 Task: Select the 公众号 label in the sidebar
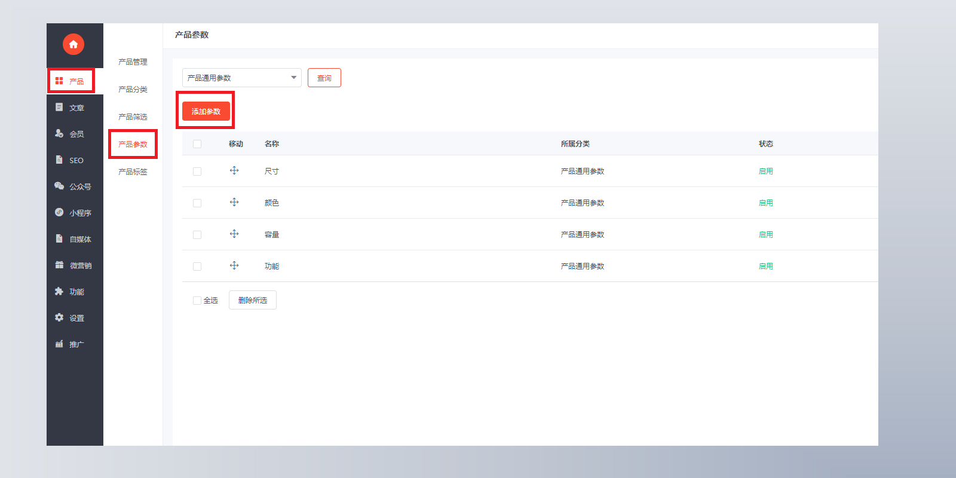[80, 187]
